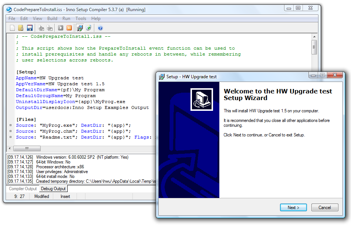The height and width of the screenshot is (225, 351).
Task: Open the Edit menu
Action: pyautogui.click(x=24, y=19)
